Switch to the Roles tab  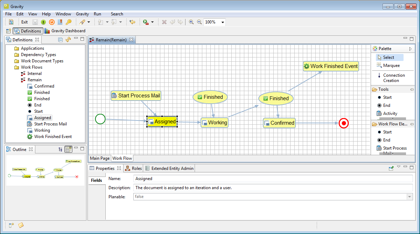point(133,168)
